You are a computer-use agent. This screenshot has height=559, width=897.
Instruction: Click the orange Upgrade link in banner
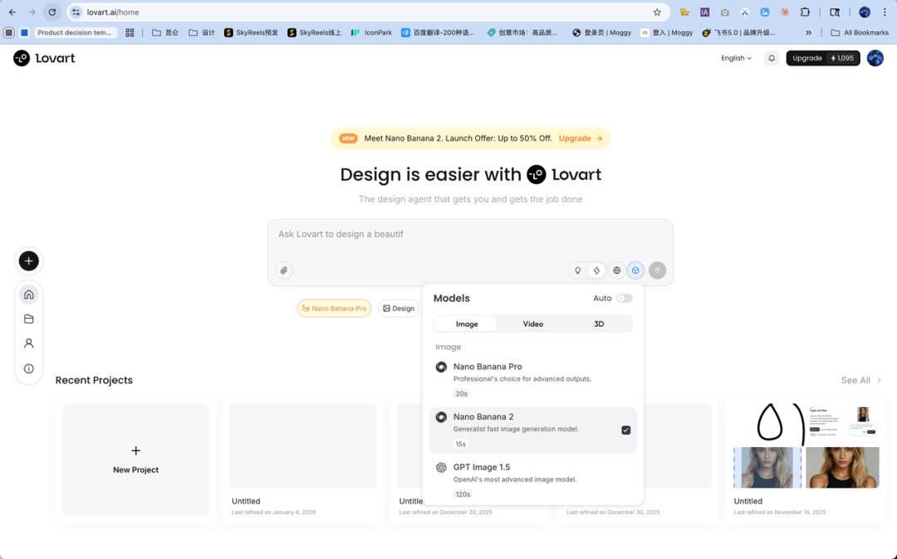tap(580, 139)
